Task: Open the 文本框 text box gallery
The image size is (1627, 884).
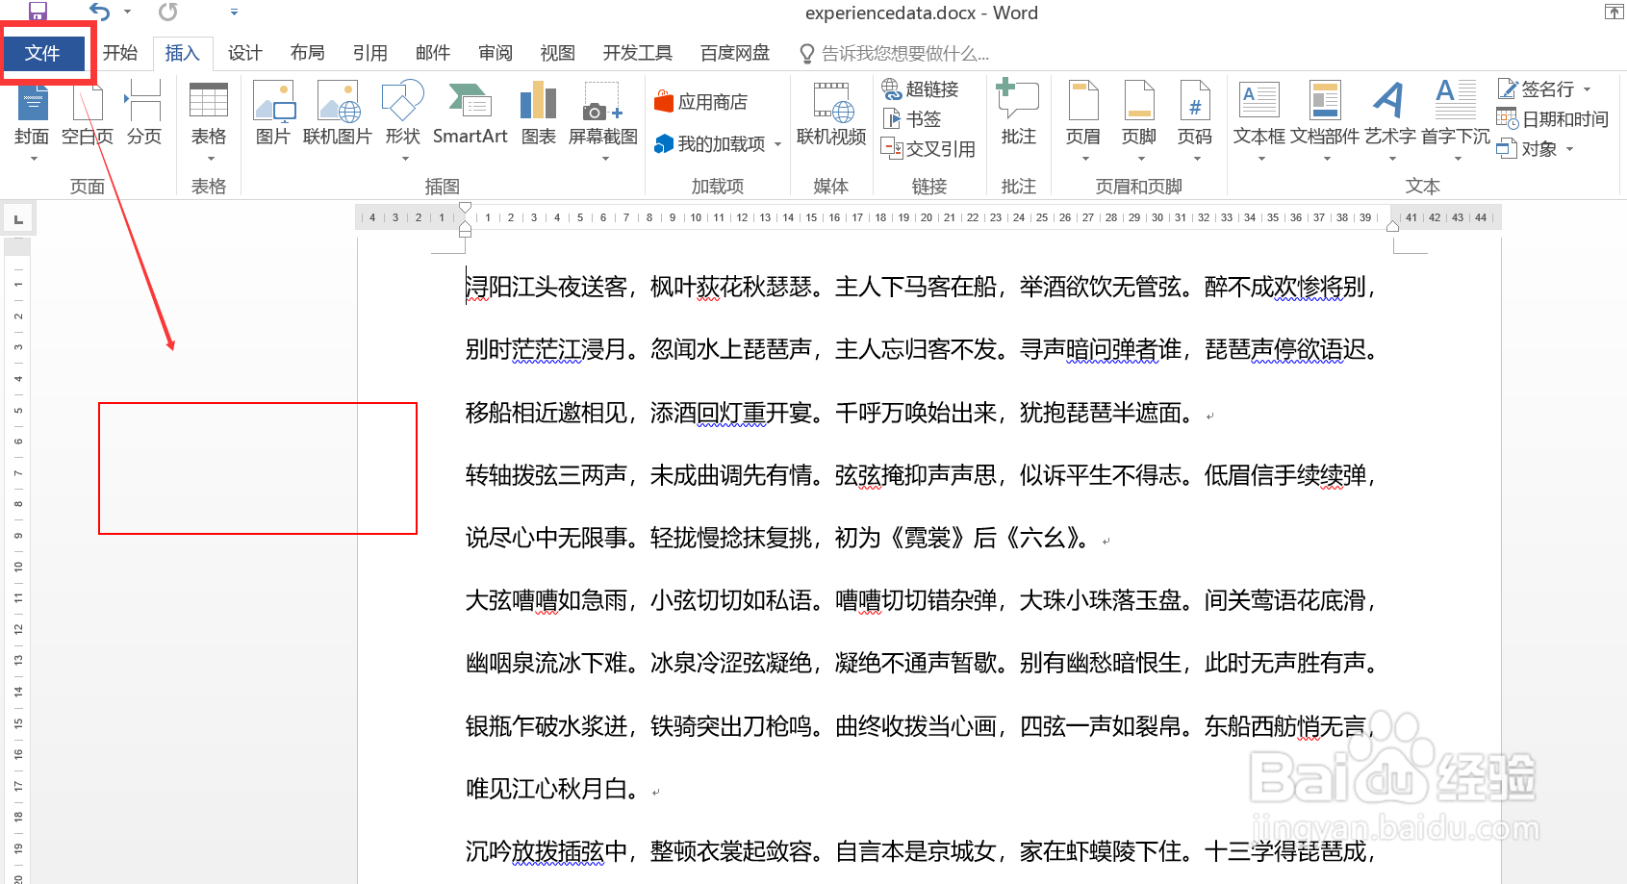Action: point(1259,121)
